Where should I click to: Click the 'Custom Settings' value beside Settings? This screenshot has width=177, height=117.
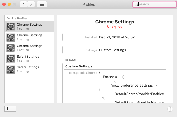coord(113,50)
